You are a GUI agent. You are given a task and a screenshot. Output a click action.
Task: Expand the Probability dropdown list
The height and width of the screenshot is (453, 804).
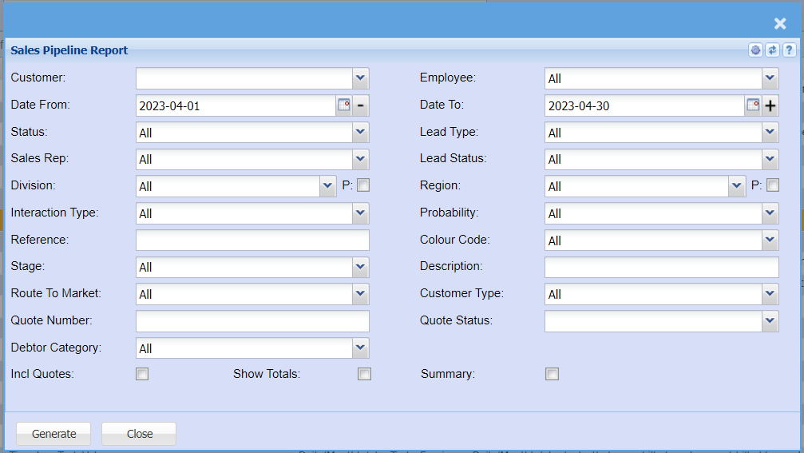point(770,213)
